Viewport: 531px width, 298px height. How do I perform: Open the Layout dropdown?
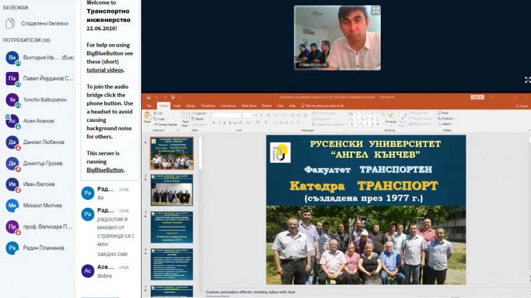click(200, 113)
